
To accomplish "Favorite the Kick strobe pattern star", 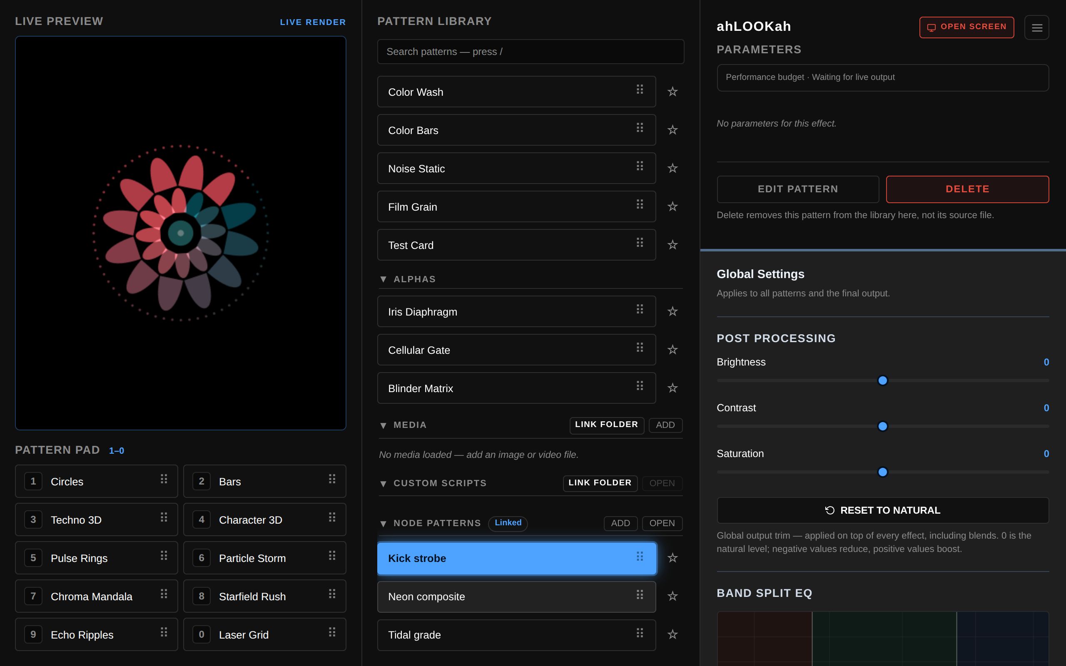I will coord(672,558).
